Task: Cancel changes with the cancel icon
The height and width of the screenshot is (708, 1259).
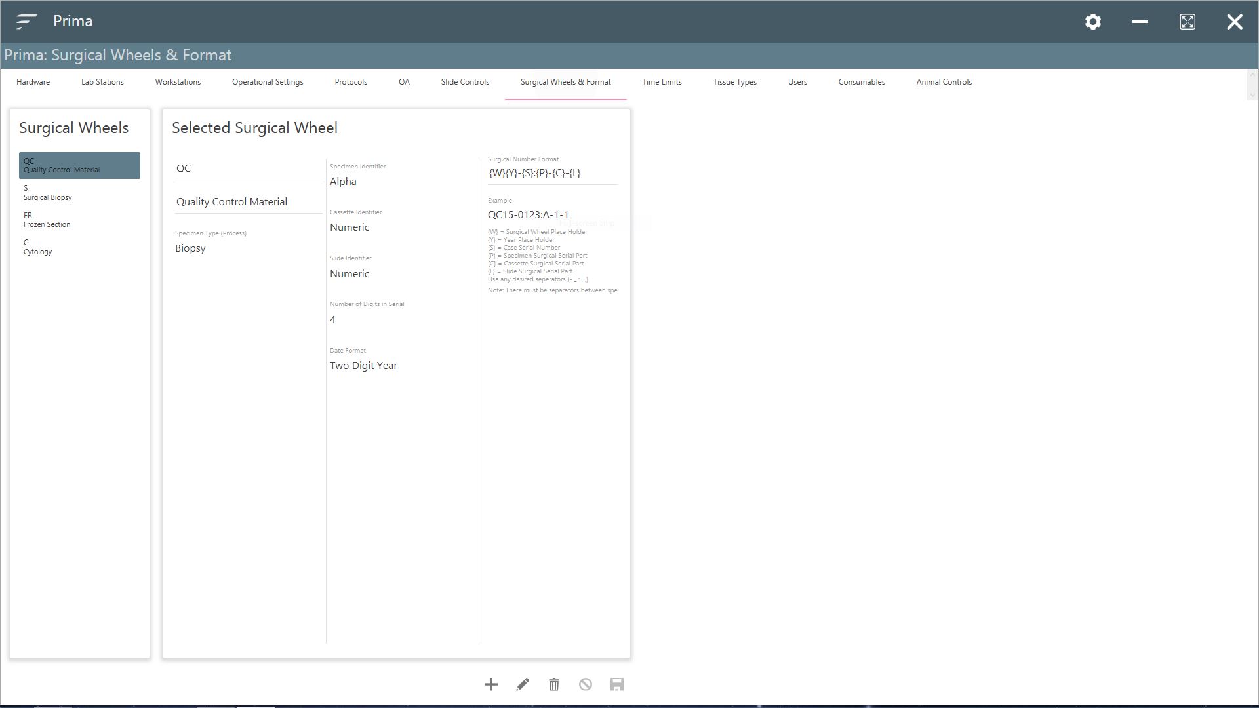Action: pyautogui.click(x=586, y=684)
